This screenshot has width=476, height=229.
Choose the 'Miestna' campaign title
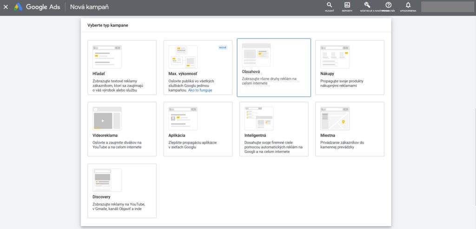[x=328, y=135]
